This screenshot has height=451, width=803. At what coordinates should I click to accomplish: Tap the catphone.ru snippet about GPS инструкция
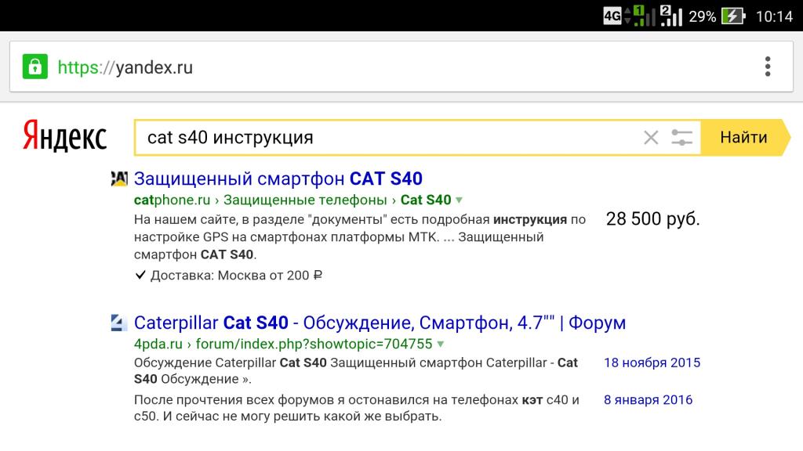(x=360, y=237)
